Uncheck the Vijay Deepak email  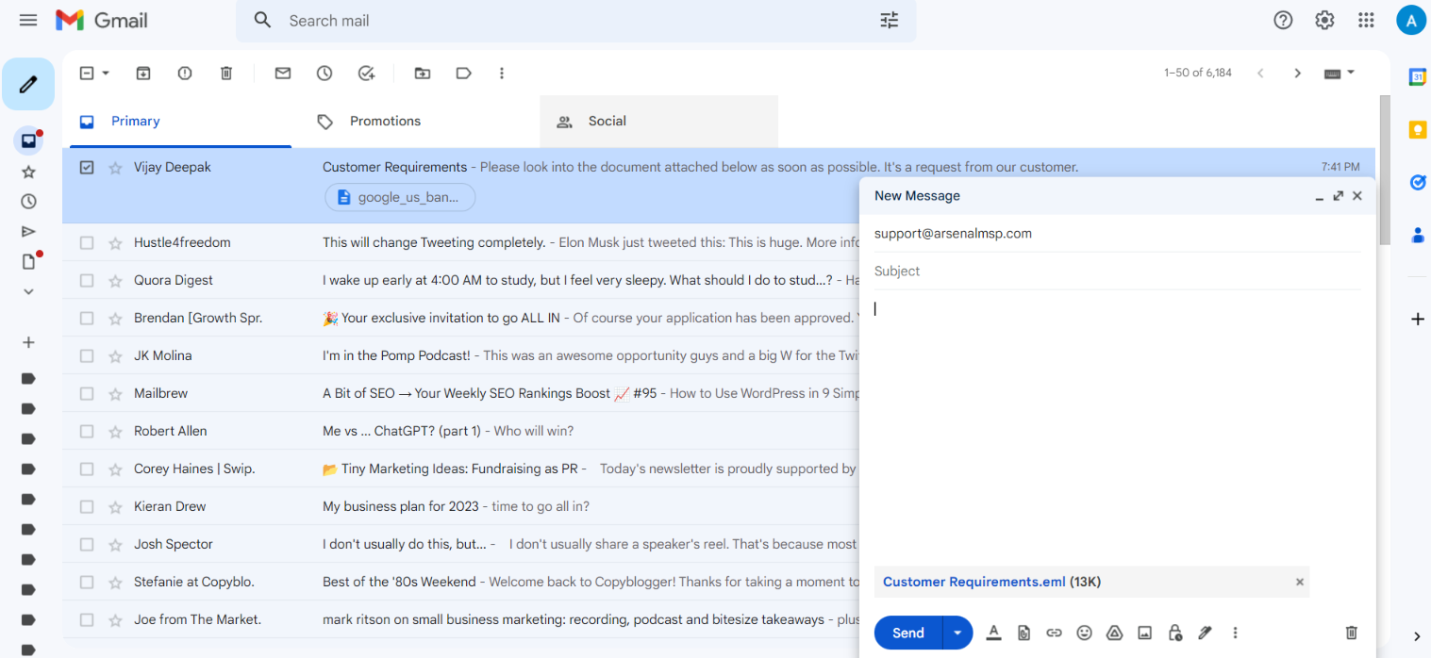86,167
